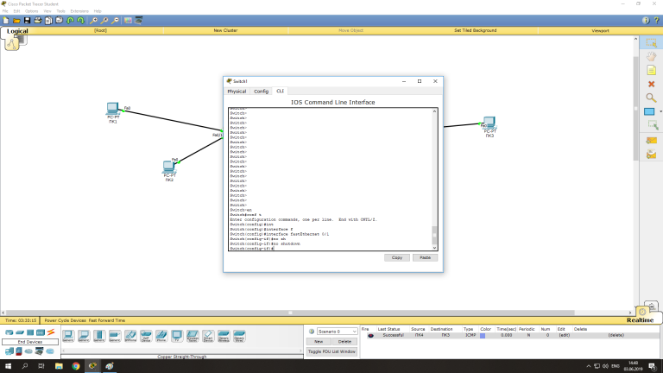This screenshot has height=373, width=663.
Task: Click the Print icon in the toolbar
Action: coord(37,20)
